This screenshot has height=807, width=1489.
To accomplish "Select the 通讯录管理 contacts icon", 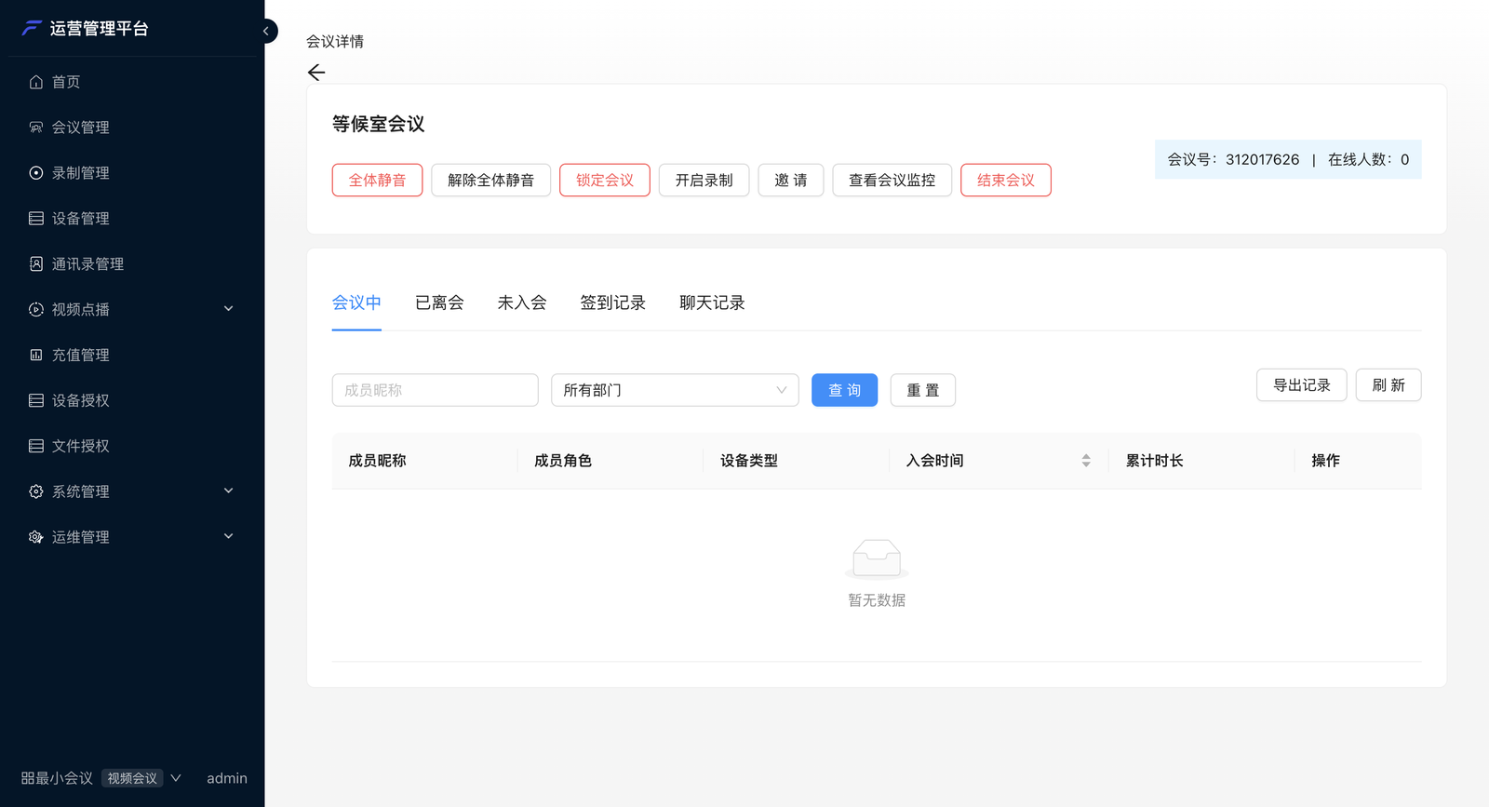I will (x=36, y=264).
